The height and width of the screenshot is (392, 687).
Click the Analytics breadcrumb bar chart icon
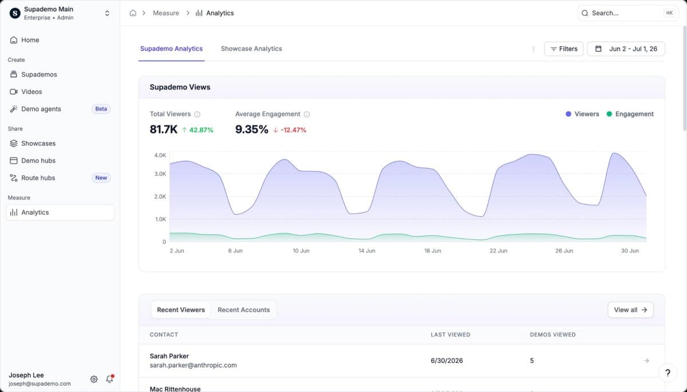pyautogui.click(x=199, y=13)
